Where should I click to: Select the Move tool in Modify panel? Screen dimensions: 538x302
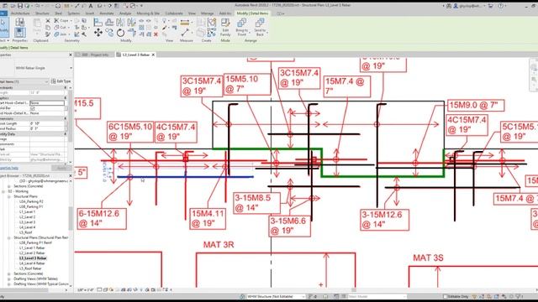tap(98, 33)
